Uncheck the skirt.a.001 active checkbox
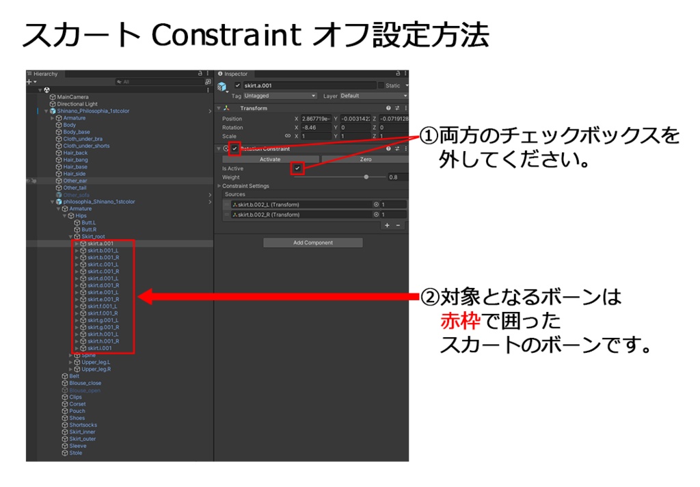700x487 pixels. point(237,85)
